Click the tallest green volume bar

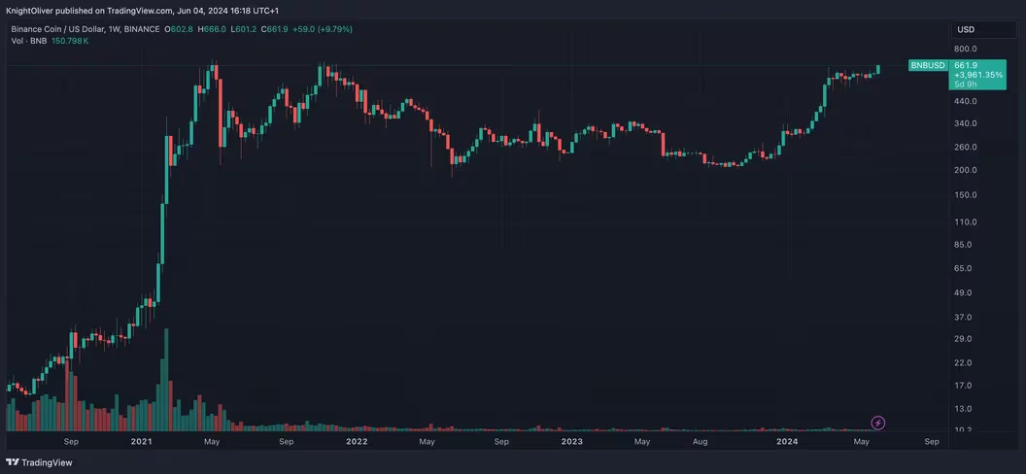pos(167,380)
